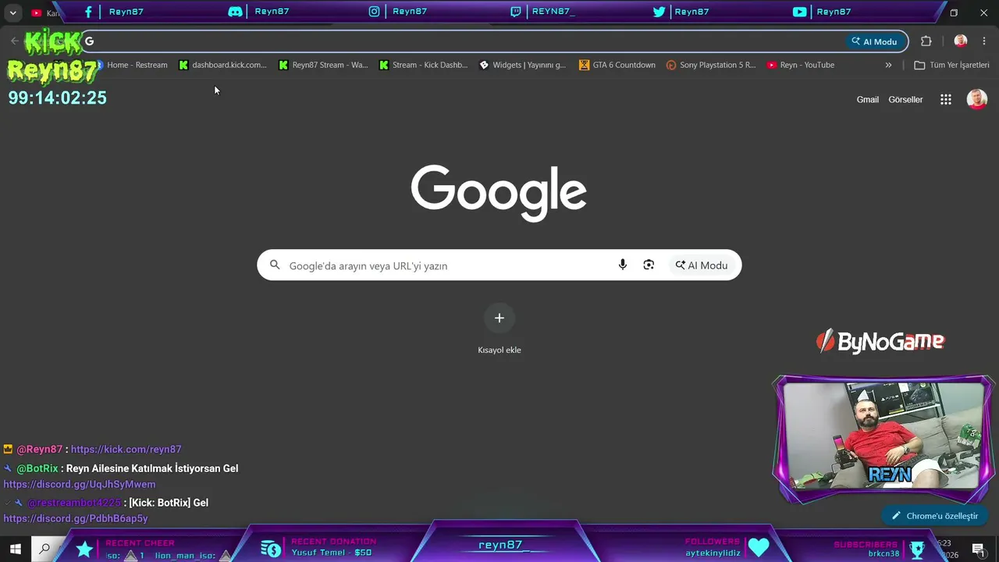Open the Chrome profile avatar in toolbar
999x562 pixels.
961,41
